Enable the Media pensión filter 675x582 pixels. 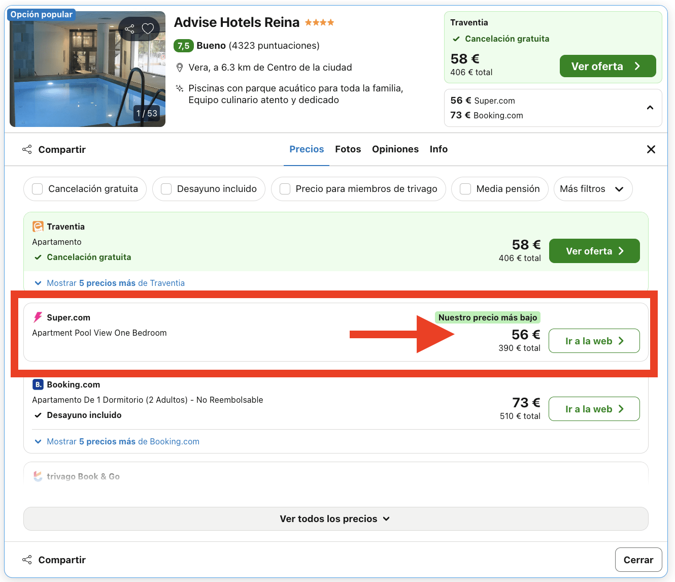coord(465,188)
